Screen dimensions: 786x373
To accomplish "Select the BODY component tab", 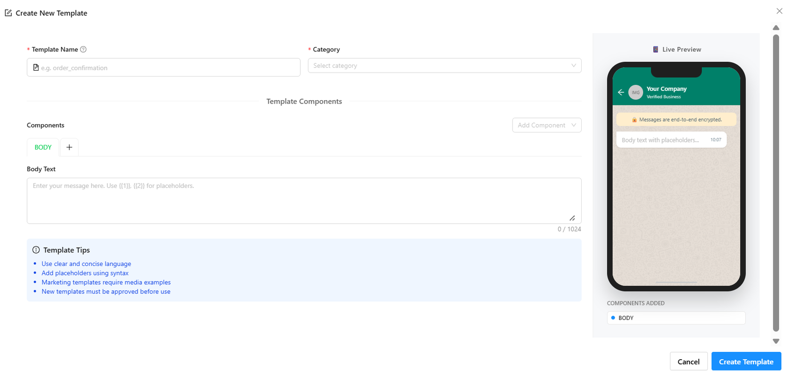I will pyautogui.click(x=43, y=147).
